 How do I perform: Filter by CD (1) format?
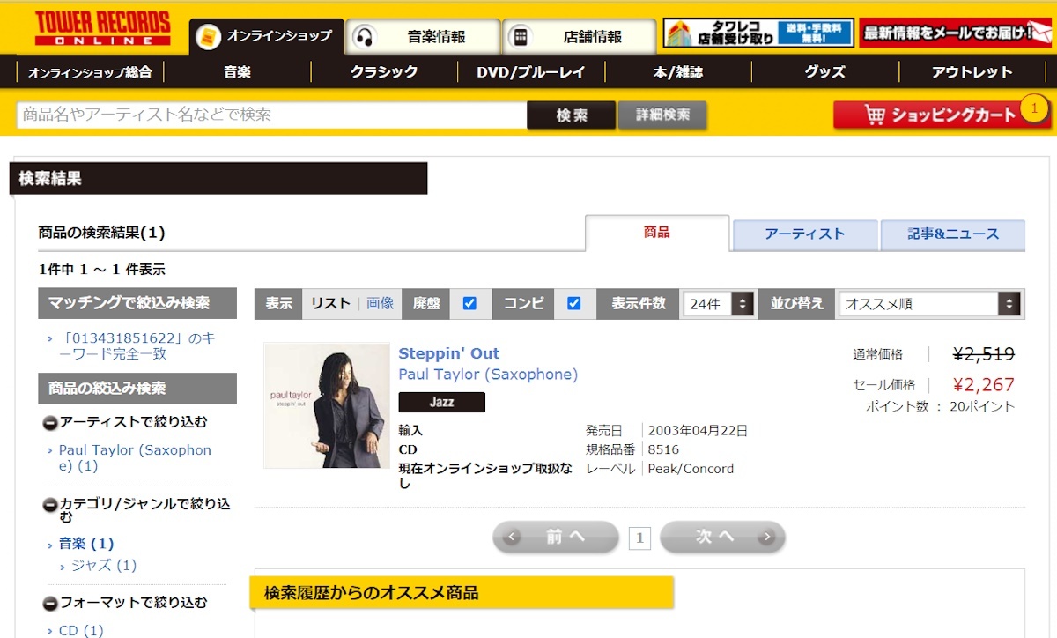pyautogui.click(x=81, y=631)
